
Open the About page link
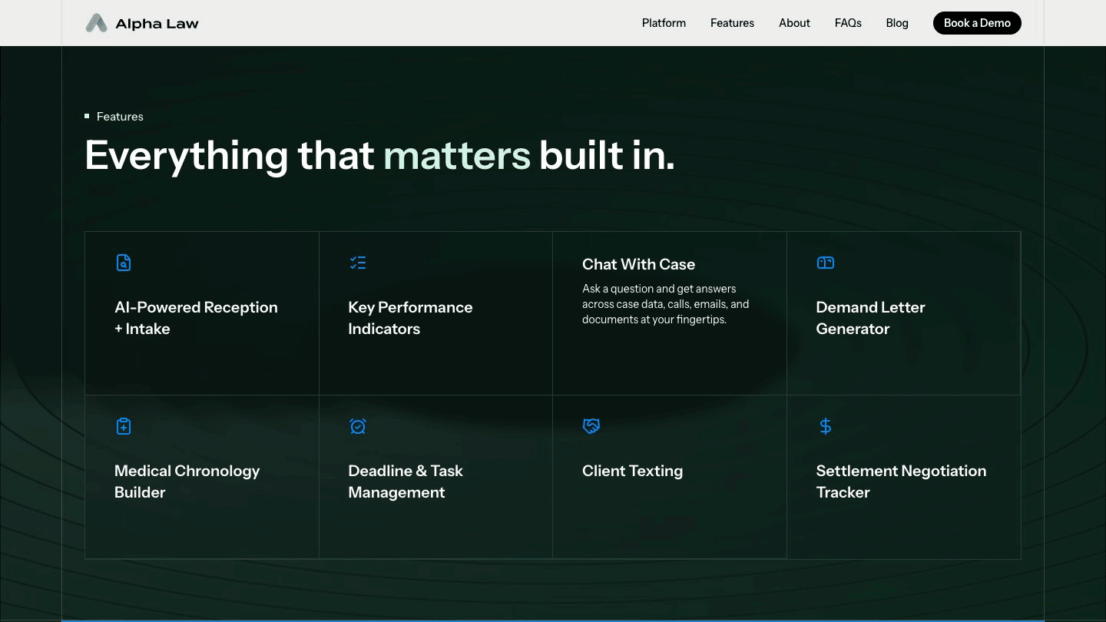[x=794, y=23]
